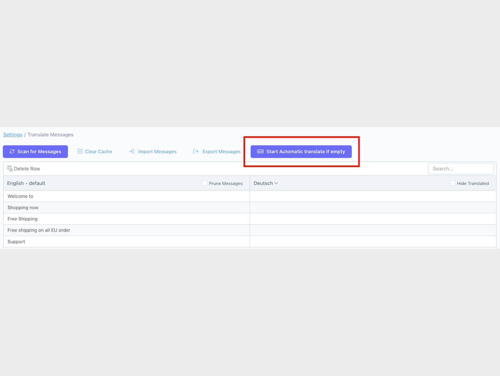Select the 'Welcome to' message row
Image resolution: width=500 pixels, height=376 pixels.
point(127,196)
